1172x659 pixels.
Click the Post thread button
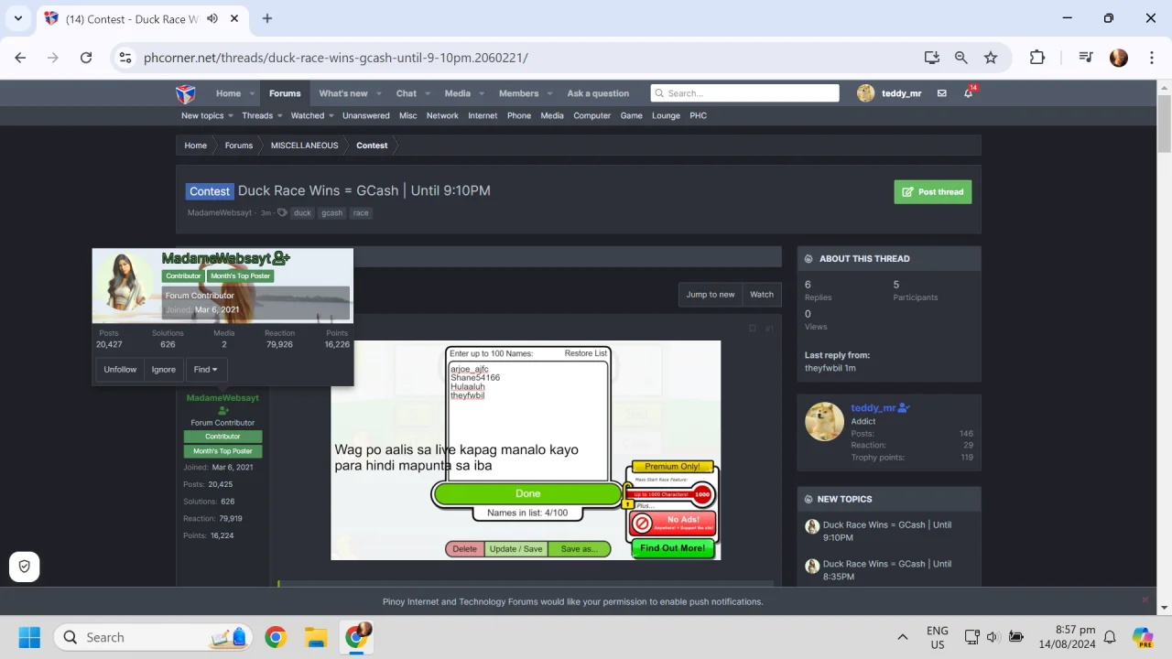click(x=933, y=191)
